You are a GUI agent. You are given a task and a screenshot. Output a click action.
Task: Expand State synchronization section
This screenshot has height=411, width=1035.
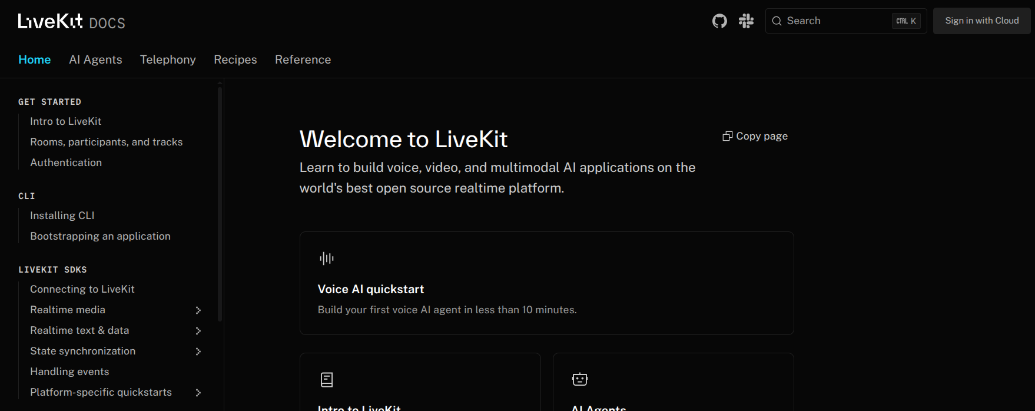(198, 352)
